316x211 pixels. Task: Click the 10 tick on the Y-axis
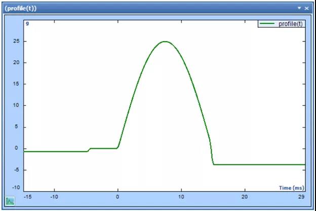coord(16,106)
